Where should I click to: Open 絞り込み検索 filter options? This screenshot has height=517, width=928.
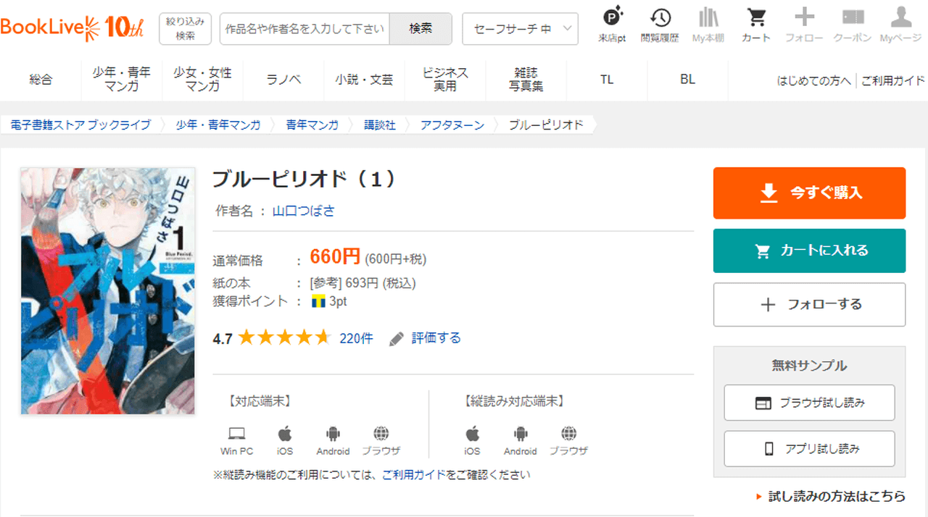click(x=185, y=29)
